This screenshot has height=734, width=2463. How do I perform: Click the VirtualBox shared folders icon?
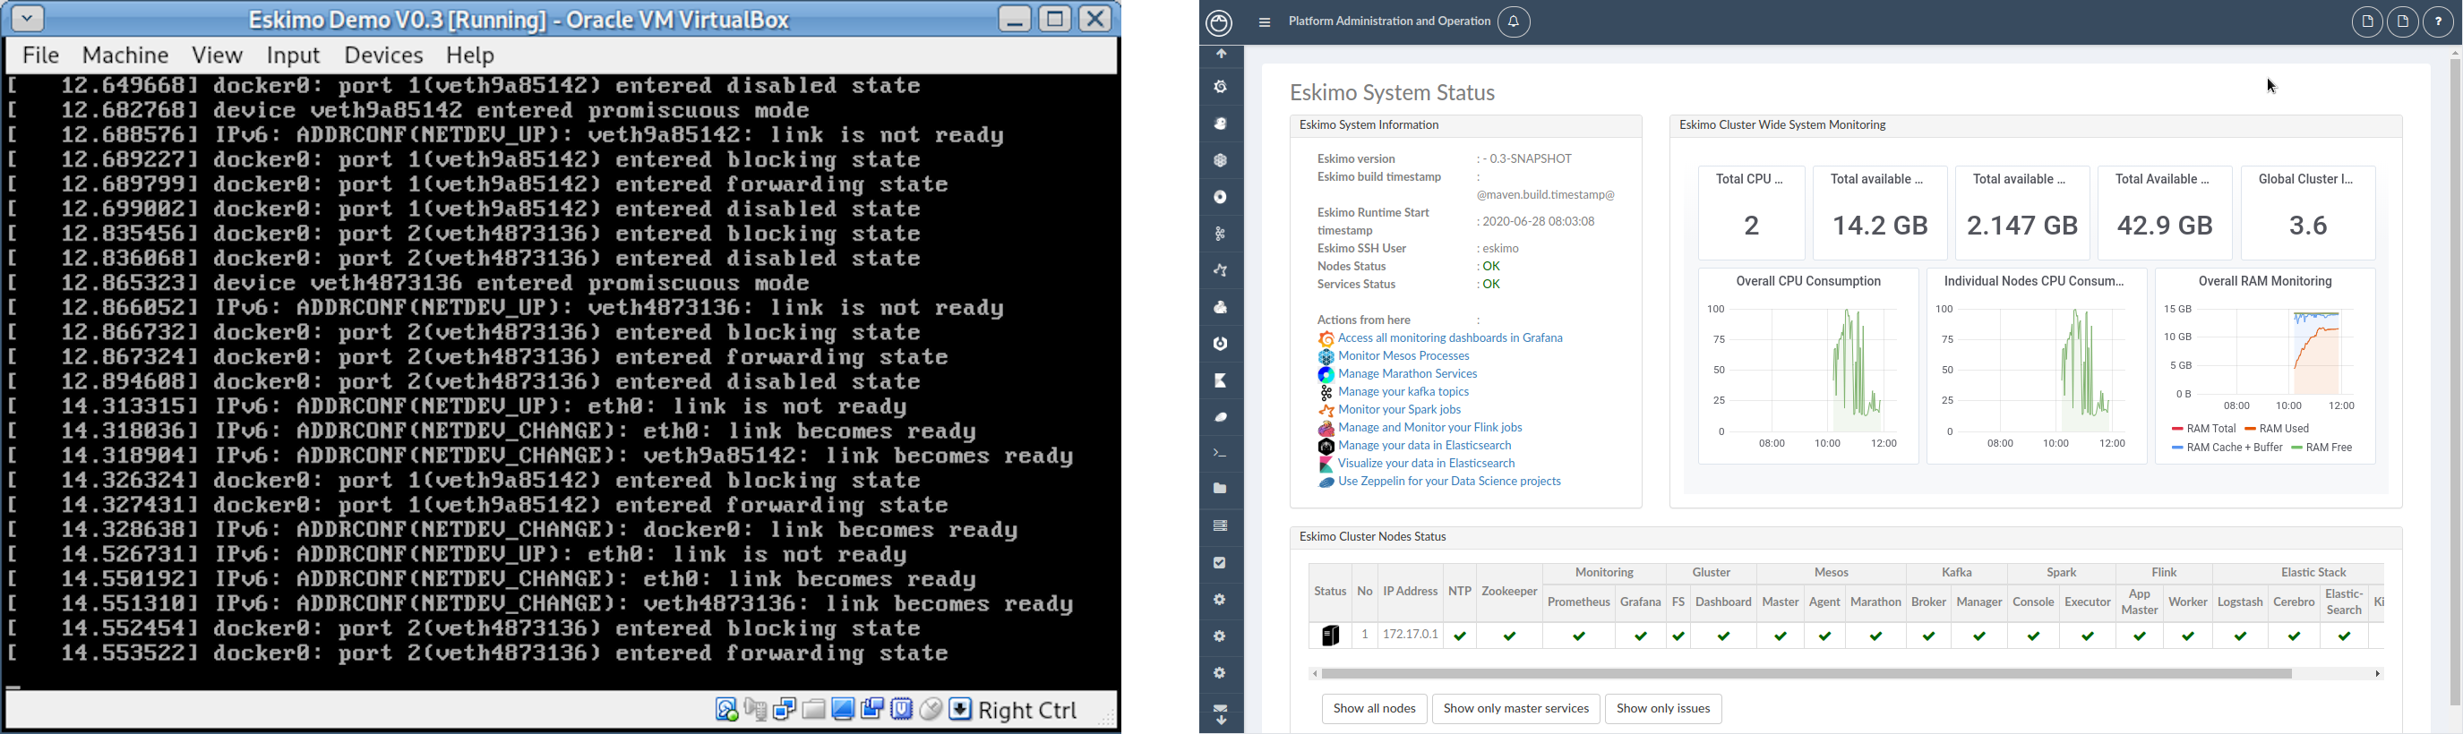813,709
